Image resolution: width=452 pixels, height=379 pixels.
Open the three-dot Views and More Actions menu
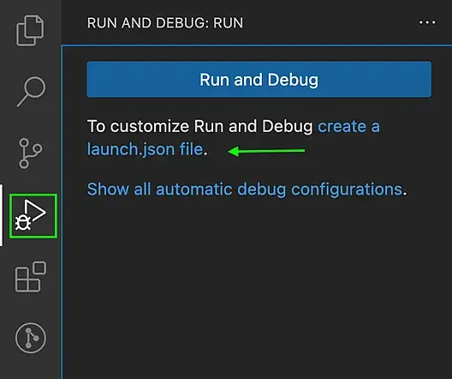click(x=427, y=22)
